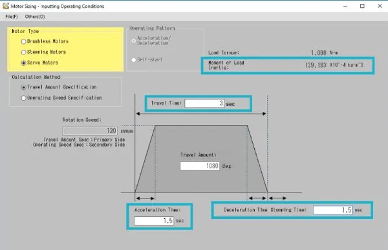Close the Motor Sizing window
The height and width of the screenshot is (250, 388).
click(x=380, y=6)
